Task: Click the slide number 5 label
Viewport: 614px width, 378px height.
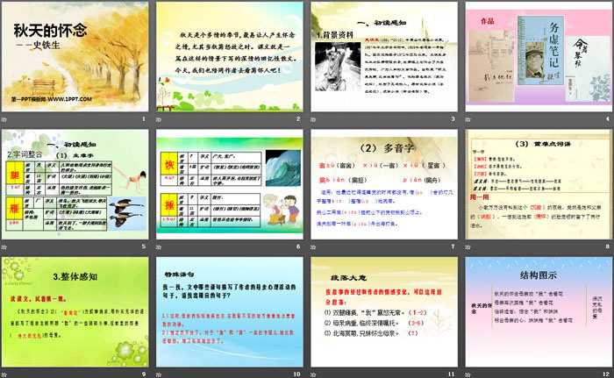Action: 144,246
